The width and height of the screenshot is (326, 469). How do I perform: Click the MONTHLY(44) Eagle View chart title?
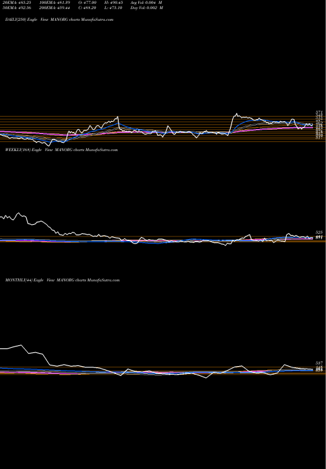click(63, 280)
